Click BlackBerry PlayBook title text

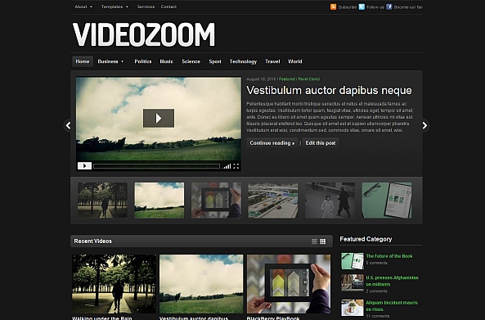(273, 318)
